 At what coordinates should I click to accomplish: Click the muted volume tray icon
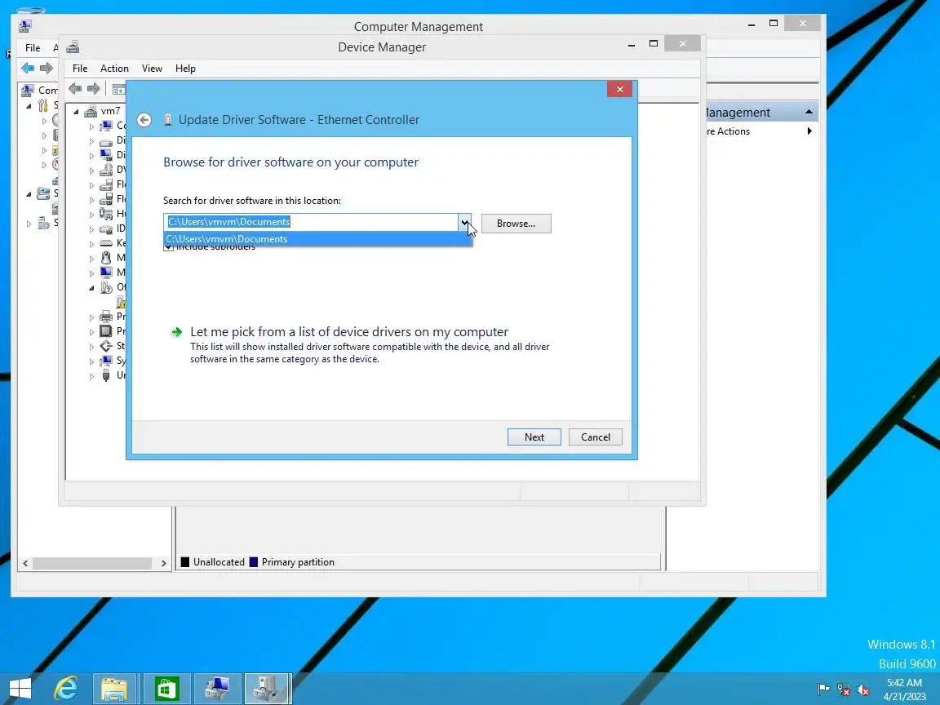[x=863, y=690]
